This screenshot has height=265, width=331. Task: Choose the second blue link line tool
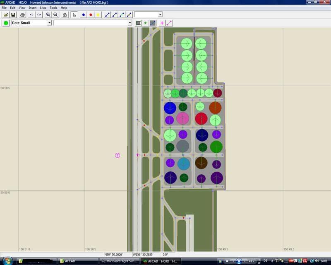coord(115,14)
